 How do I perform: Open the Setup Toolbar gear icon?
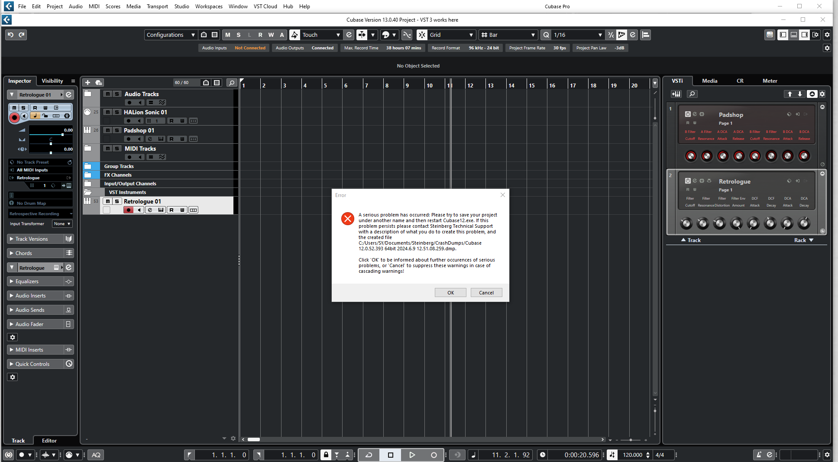[827, 35]
